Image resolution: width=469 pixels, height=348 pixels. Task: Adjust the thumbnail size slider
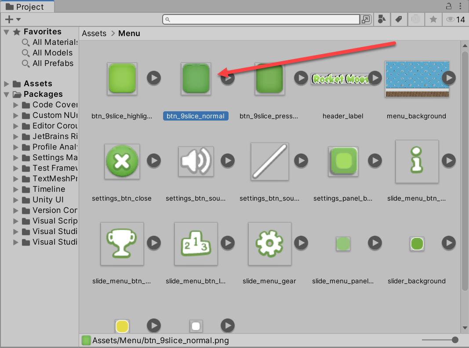tap(455, 340)
